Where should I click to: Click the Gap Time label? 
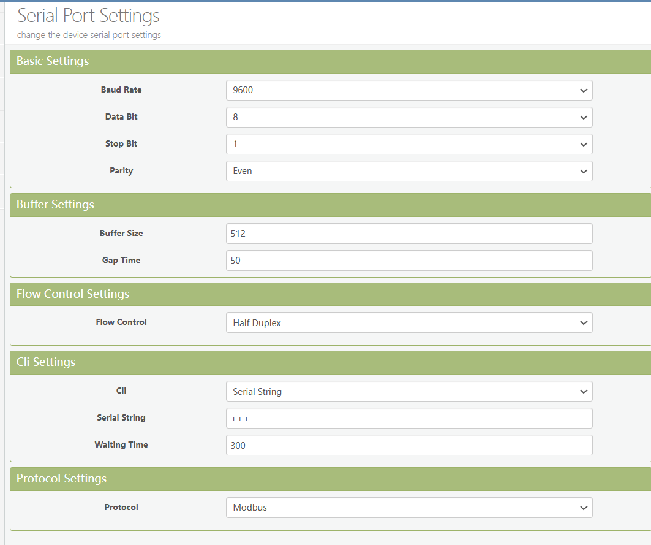pos(121,260)
